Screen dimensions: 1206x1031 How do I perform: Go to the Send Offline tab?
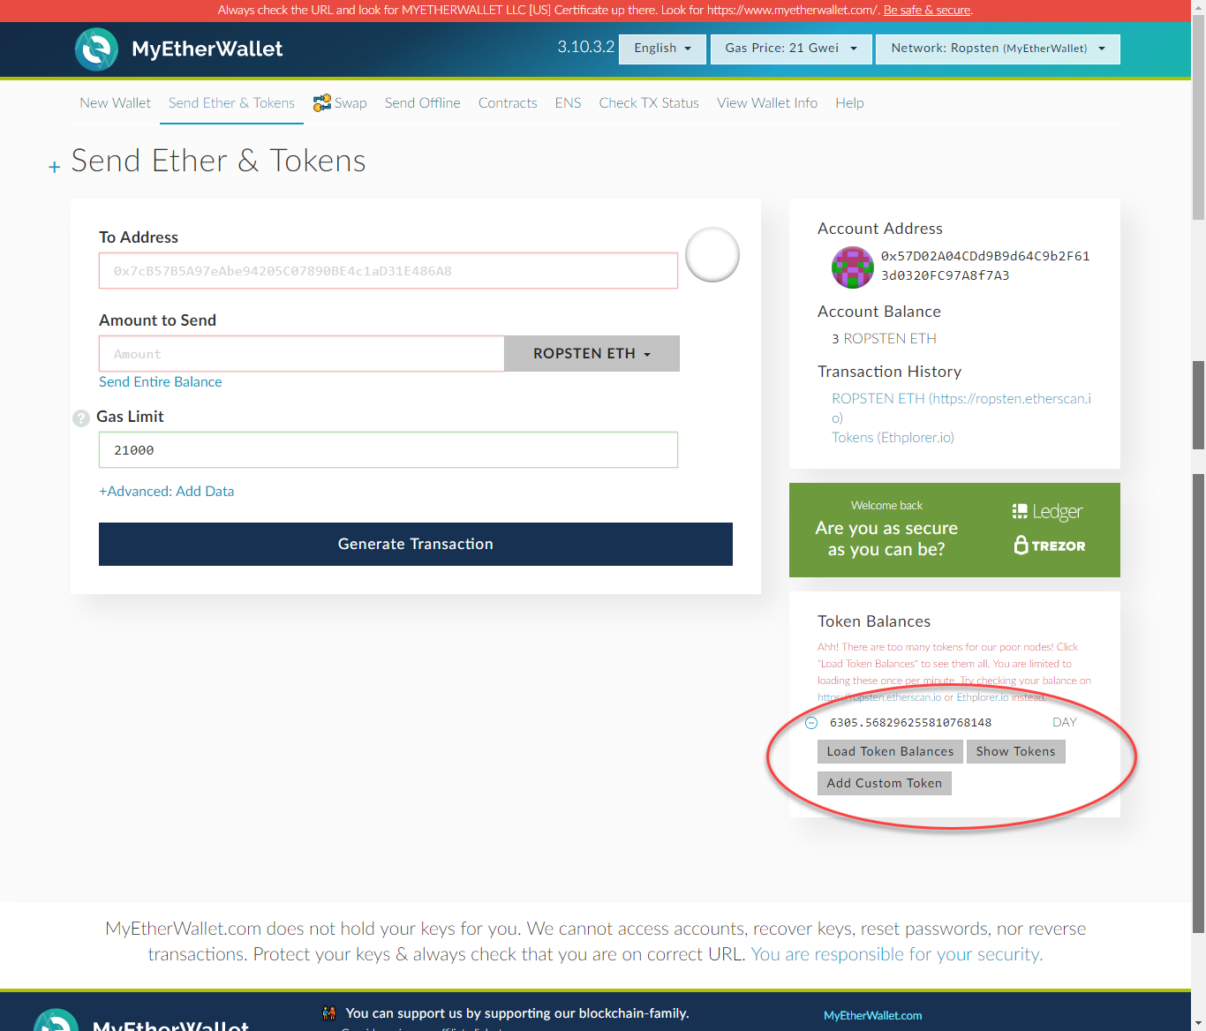tap(423, 103)
